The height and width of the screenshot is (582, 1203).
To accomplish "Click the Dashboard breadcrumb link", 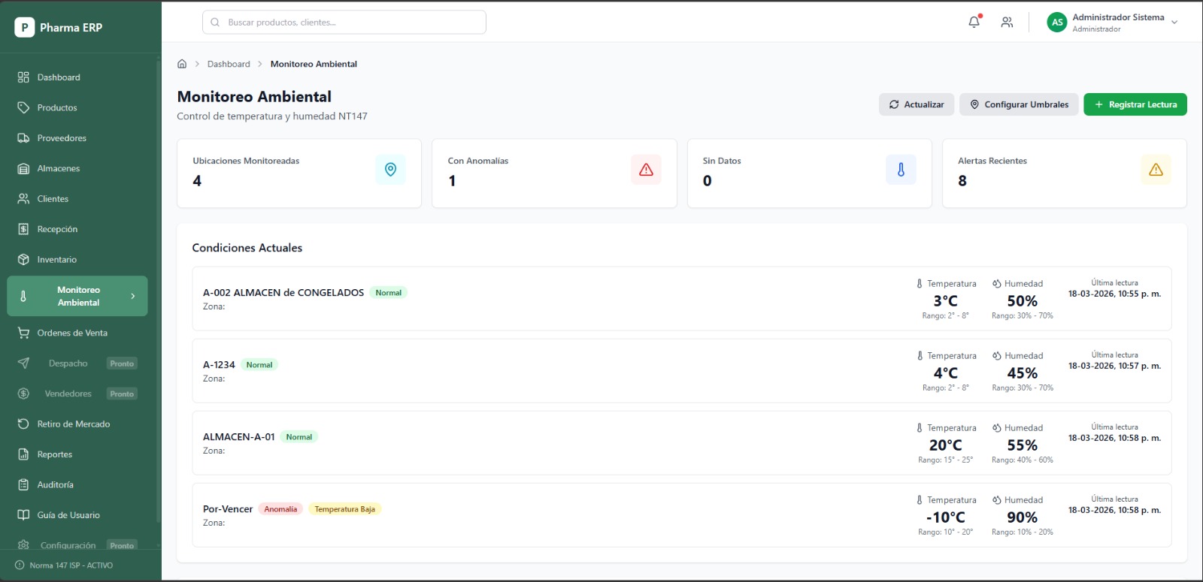I will (x=229, y=64).
